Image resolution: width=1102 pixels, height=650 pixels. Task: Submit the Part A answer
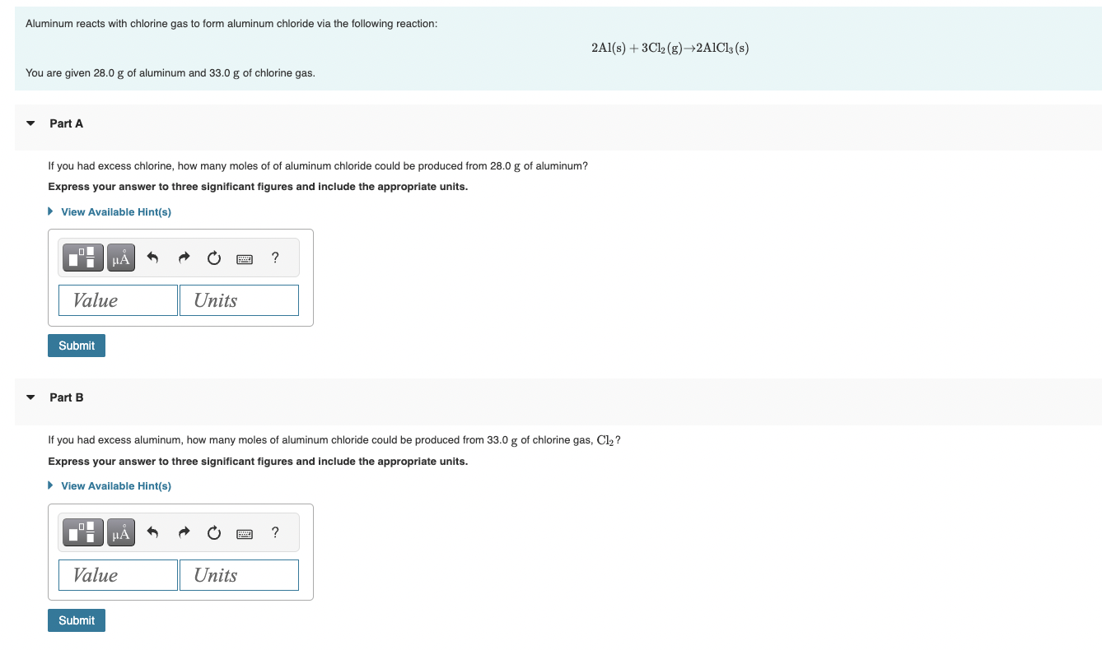pyautogui.click(x=77, y=346)
